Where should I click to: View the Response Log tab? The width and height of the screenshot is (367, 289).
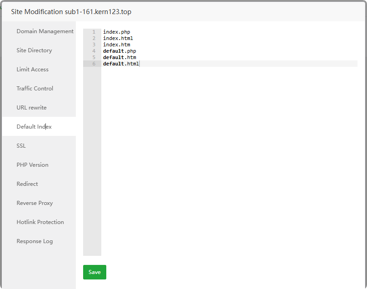click(x=35, y=241)
